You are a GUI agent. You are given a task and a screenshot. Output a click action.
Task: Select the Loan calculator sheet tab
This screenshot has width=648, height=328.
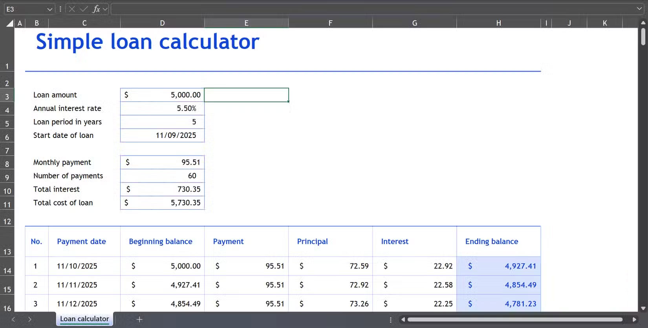coord(84,319)
